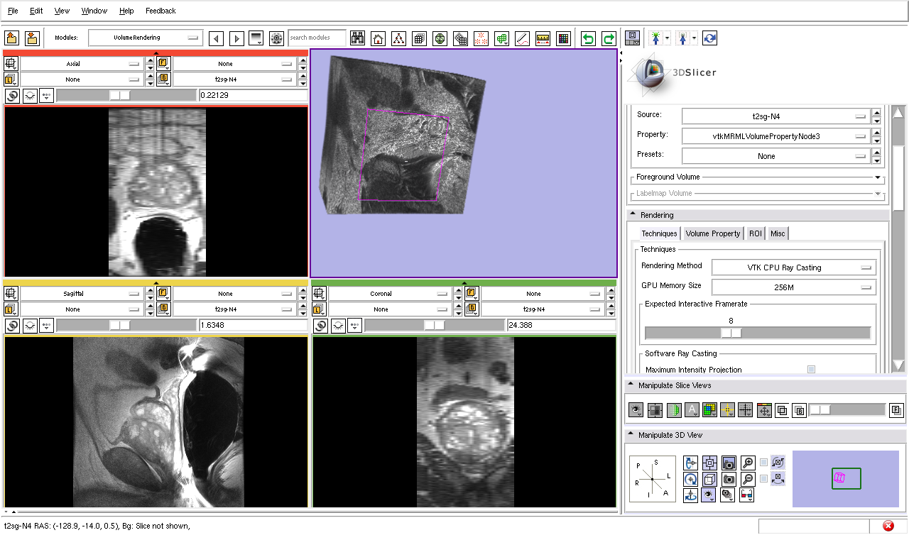Click the 3D view zoom-out magnifier

pyautogui.click(x=747, y=479)
